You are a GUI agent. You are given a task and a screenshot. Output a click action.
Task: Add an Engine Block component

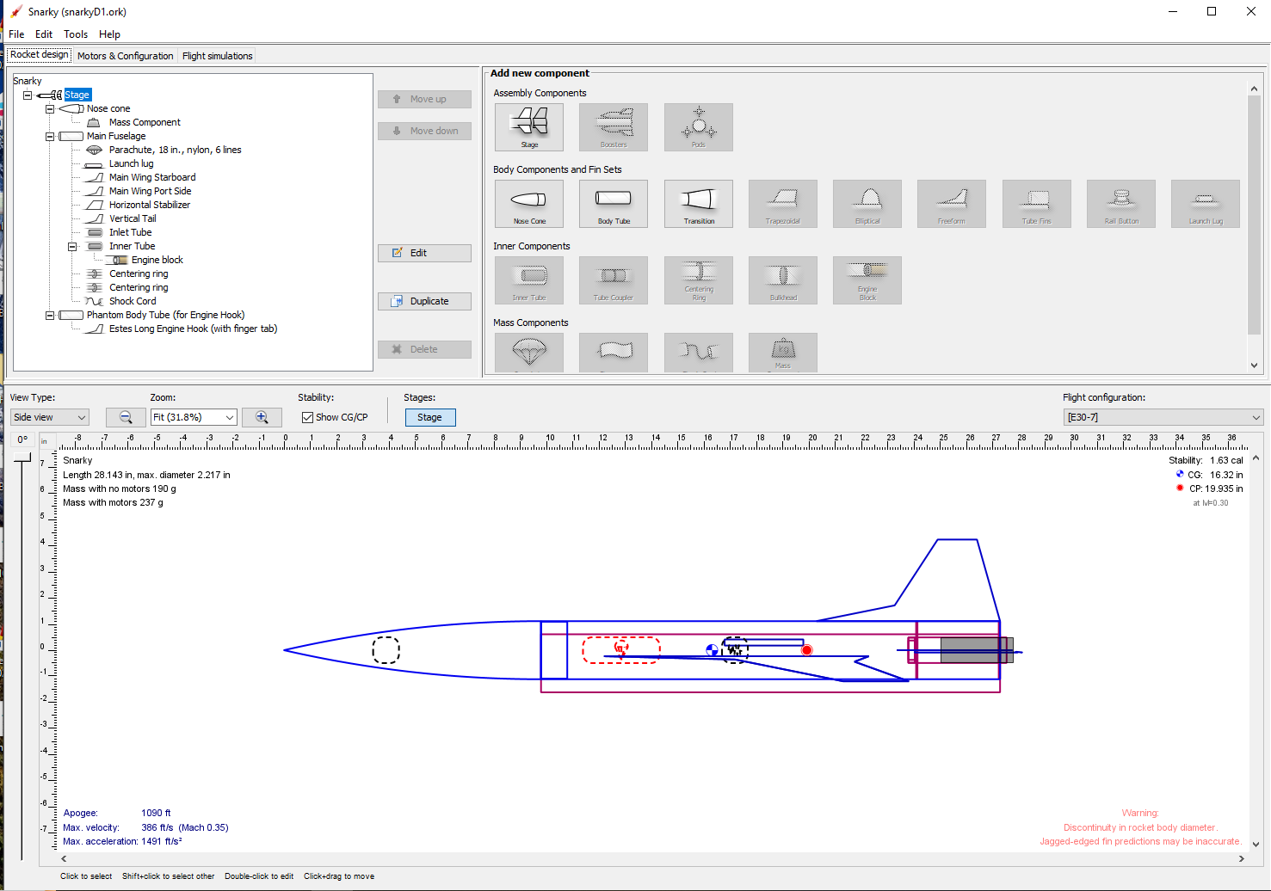867,280
